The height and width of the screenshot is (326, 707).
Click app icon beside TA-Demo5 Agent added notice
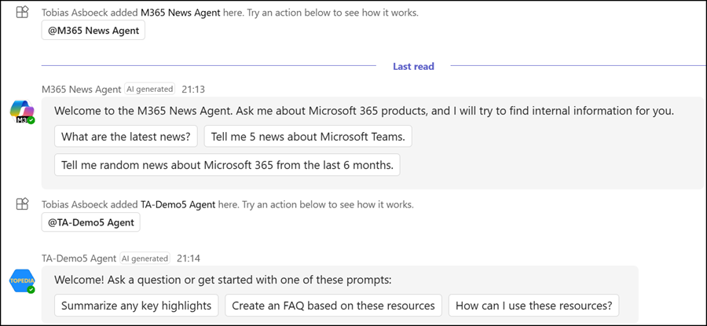23,204
